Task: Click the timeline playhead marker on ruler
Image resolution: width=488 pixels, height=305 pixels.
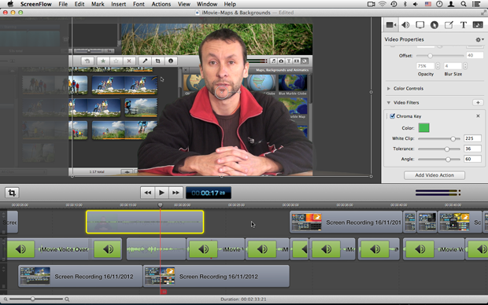Action: 160,205
